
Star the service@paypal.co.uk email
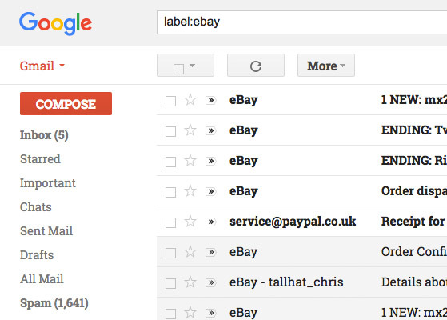click(x=190, y=222)
